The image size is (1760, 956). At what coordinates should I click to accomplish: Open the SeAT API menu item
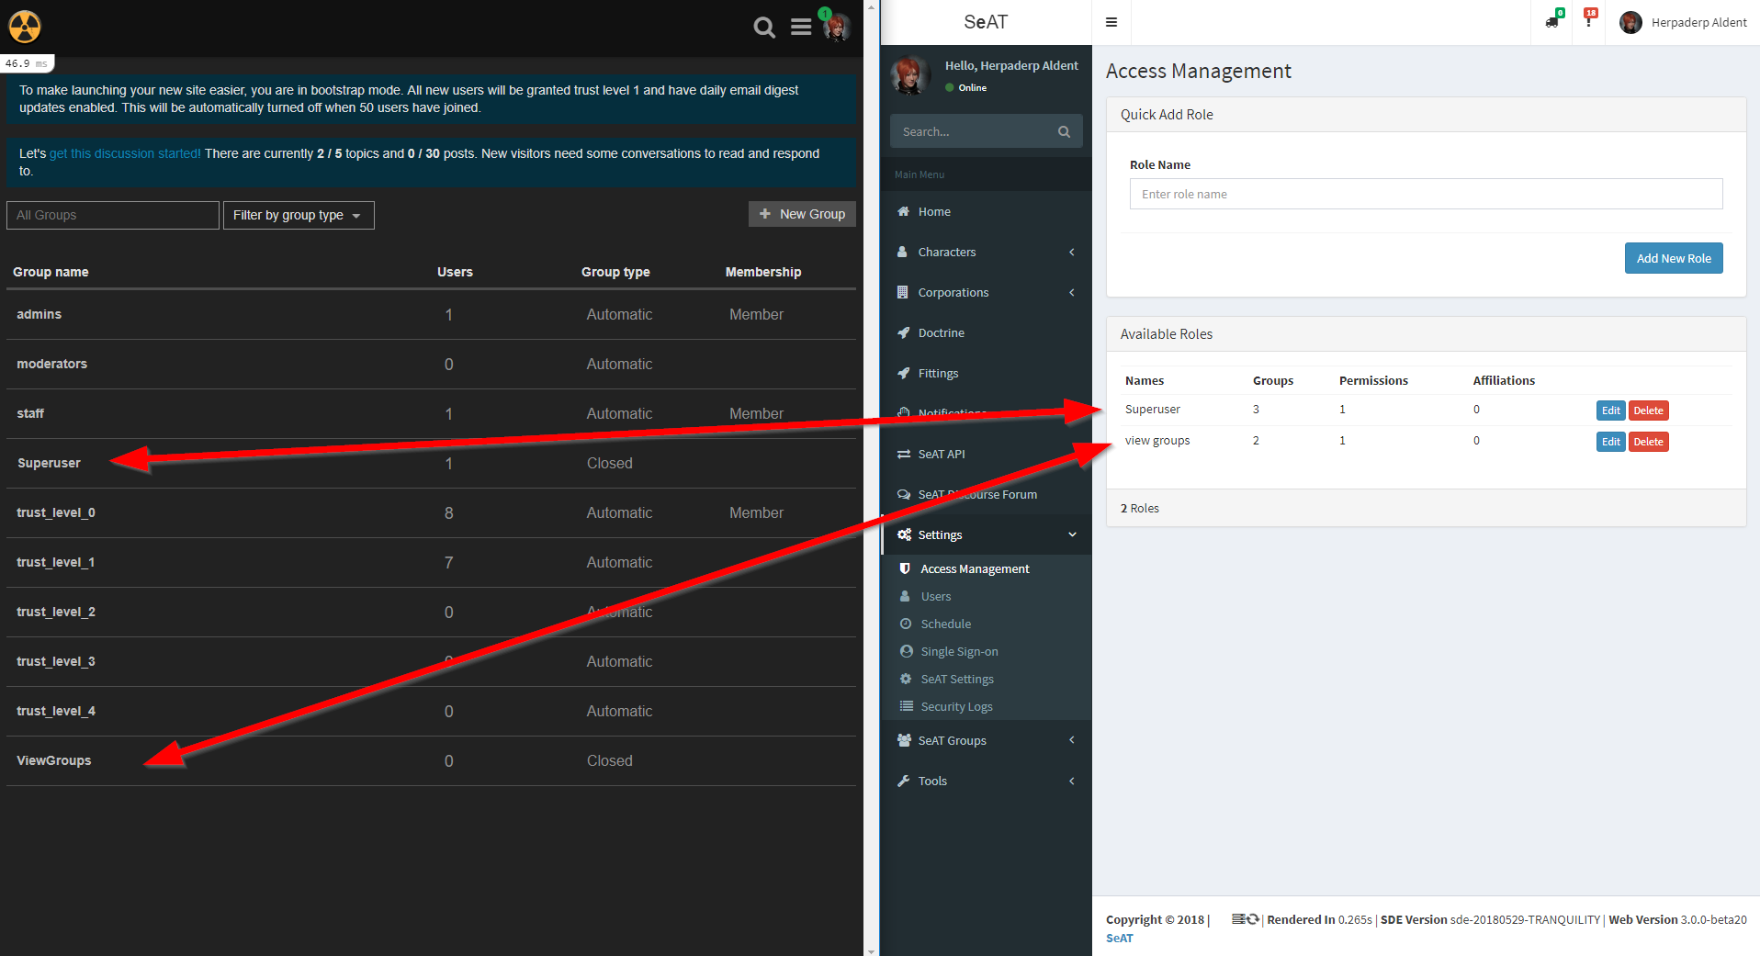coord(986,454)
